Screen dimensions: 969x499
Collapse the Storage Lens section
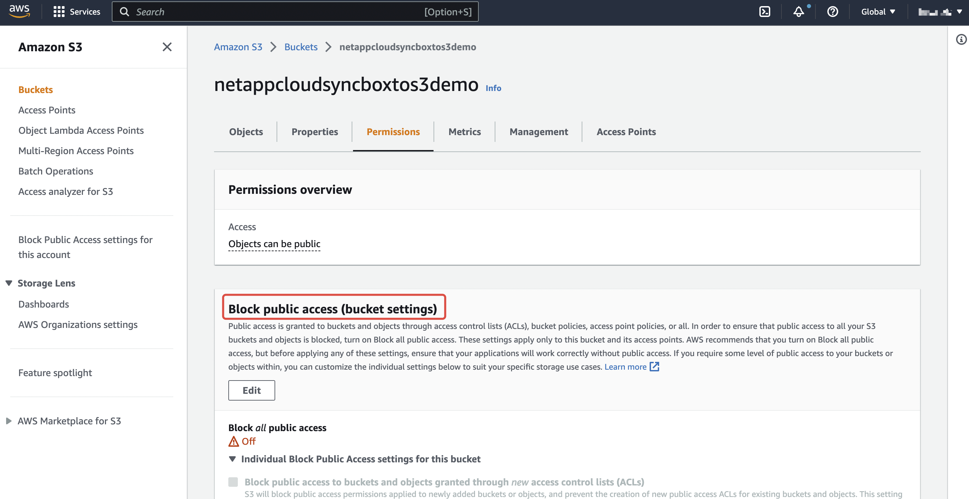tap(8, 283)
